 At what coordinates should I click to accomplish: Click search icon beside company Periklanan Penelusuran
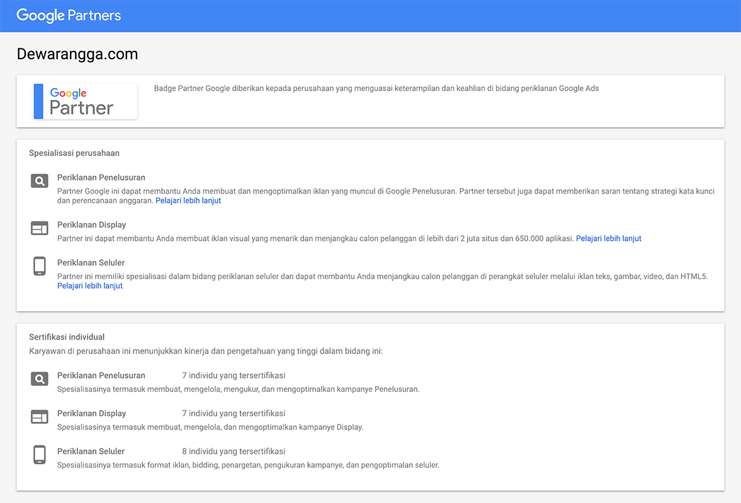tap(40, 180)
